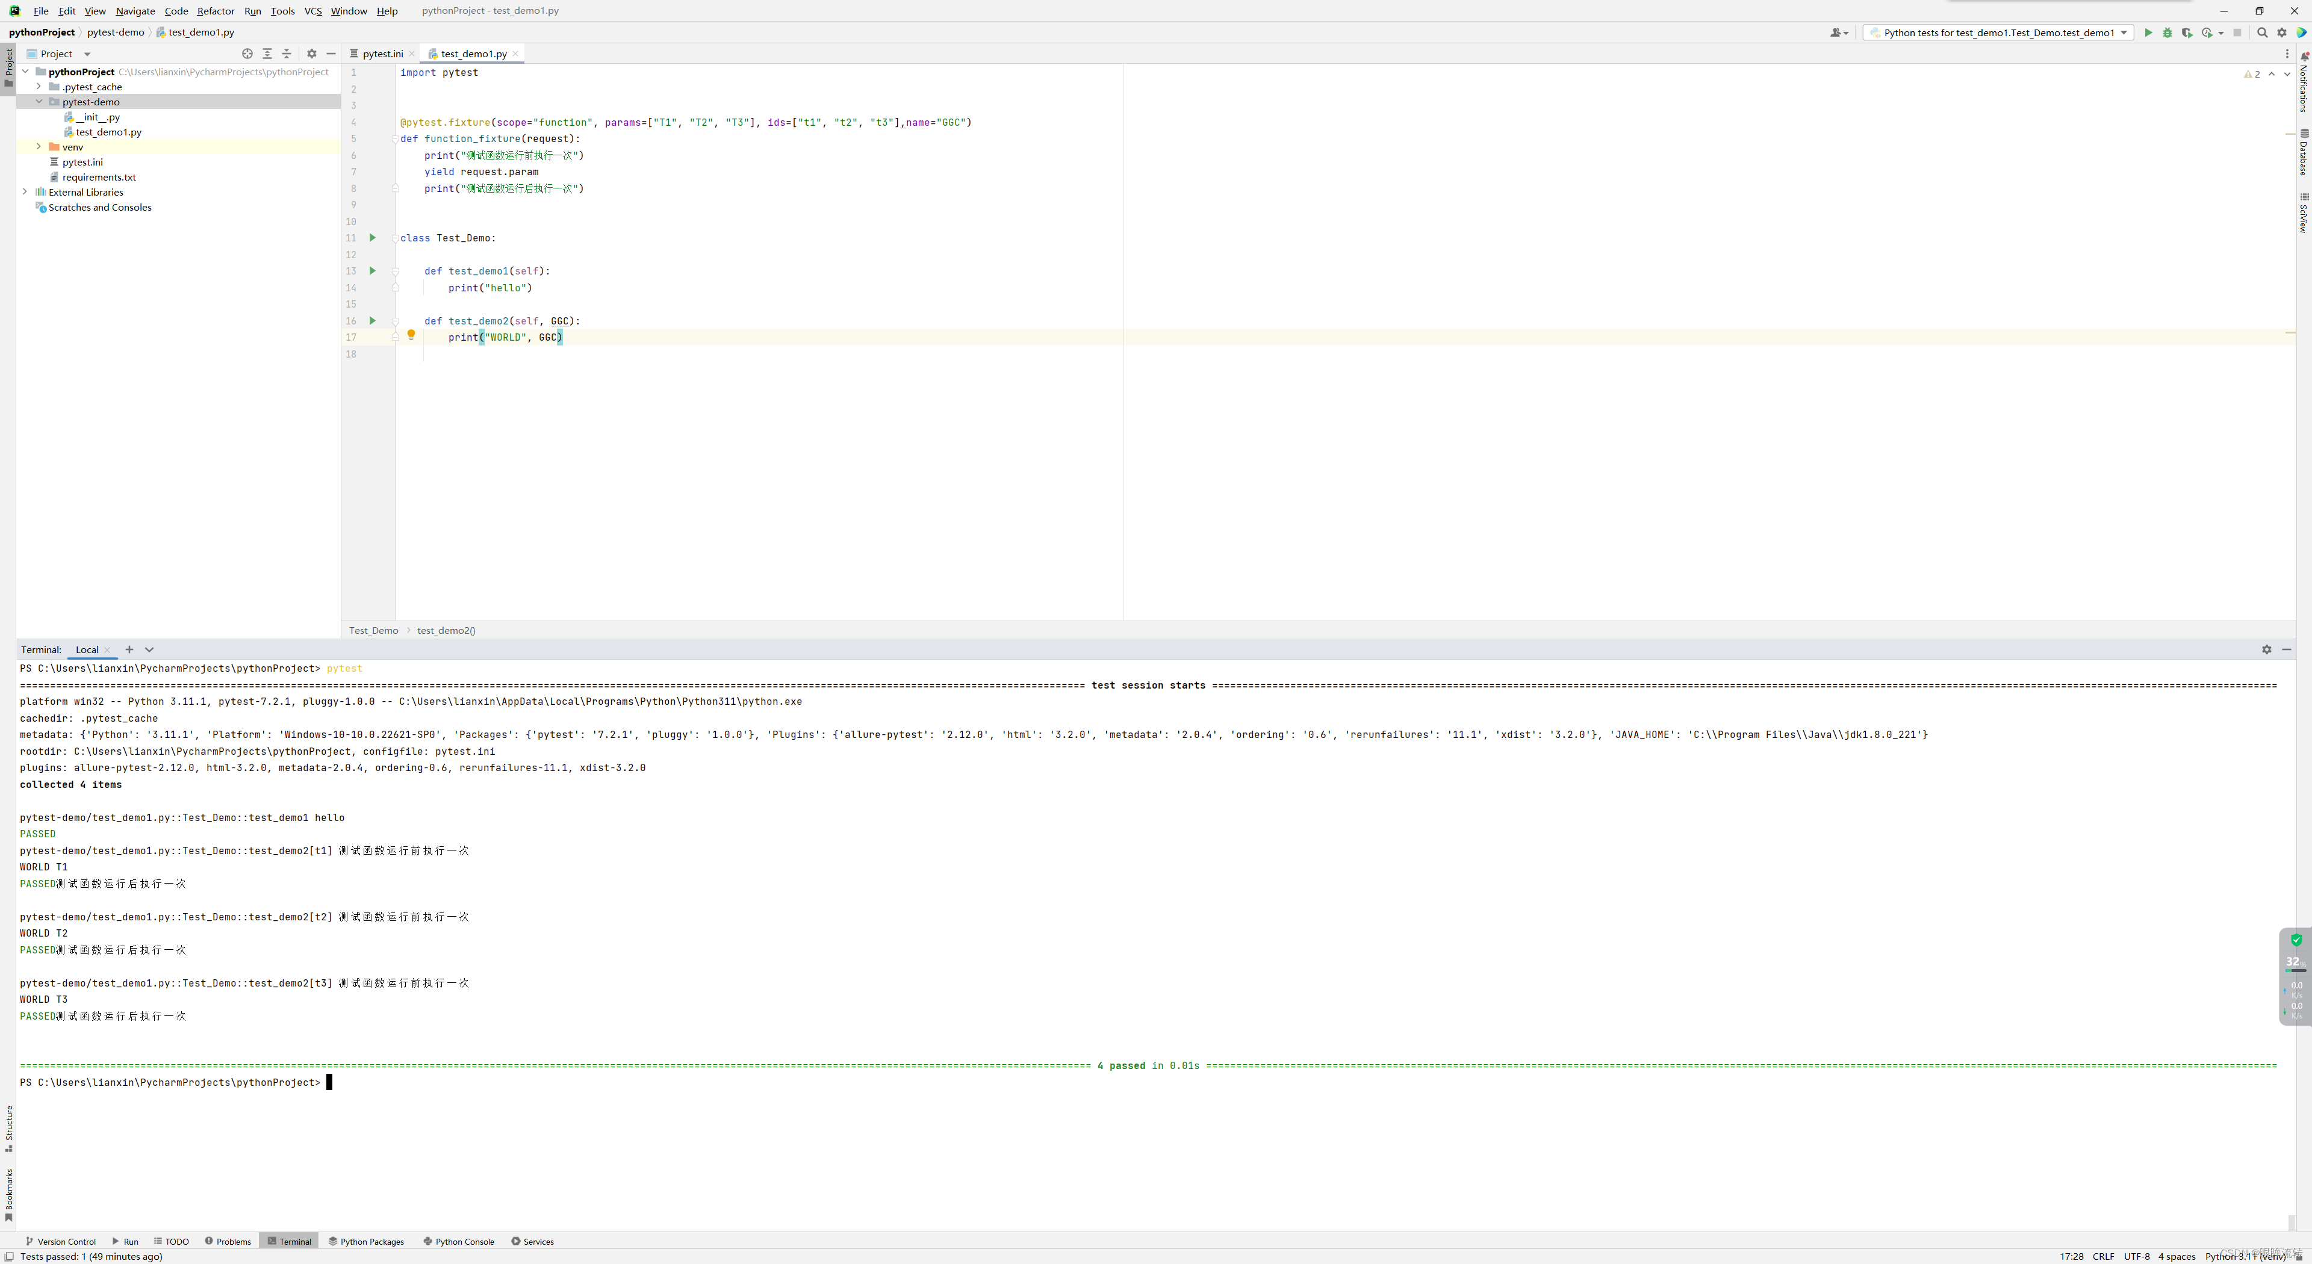Expand the .pytest_cache folder

pos(39,87)
